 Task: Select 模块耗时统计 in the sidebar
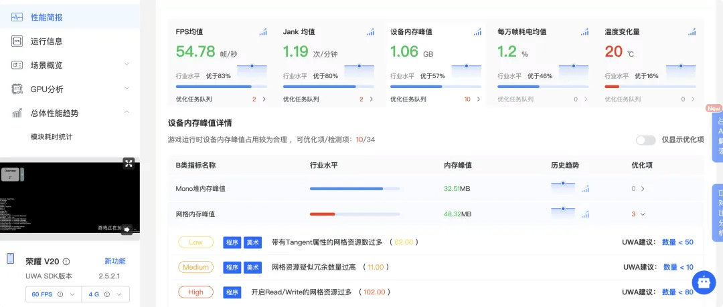click(x=52, y=137)
